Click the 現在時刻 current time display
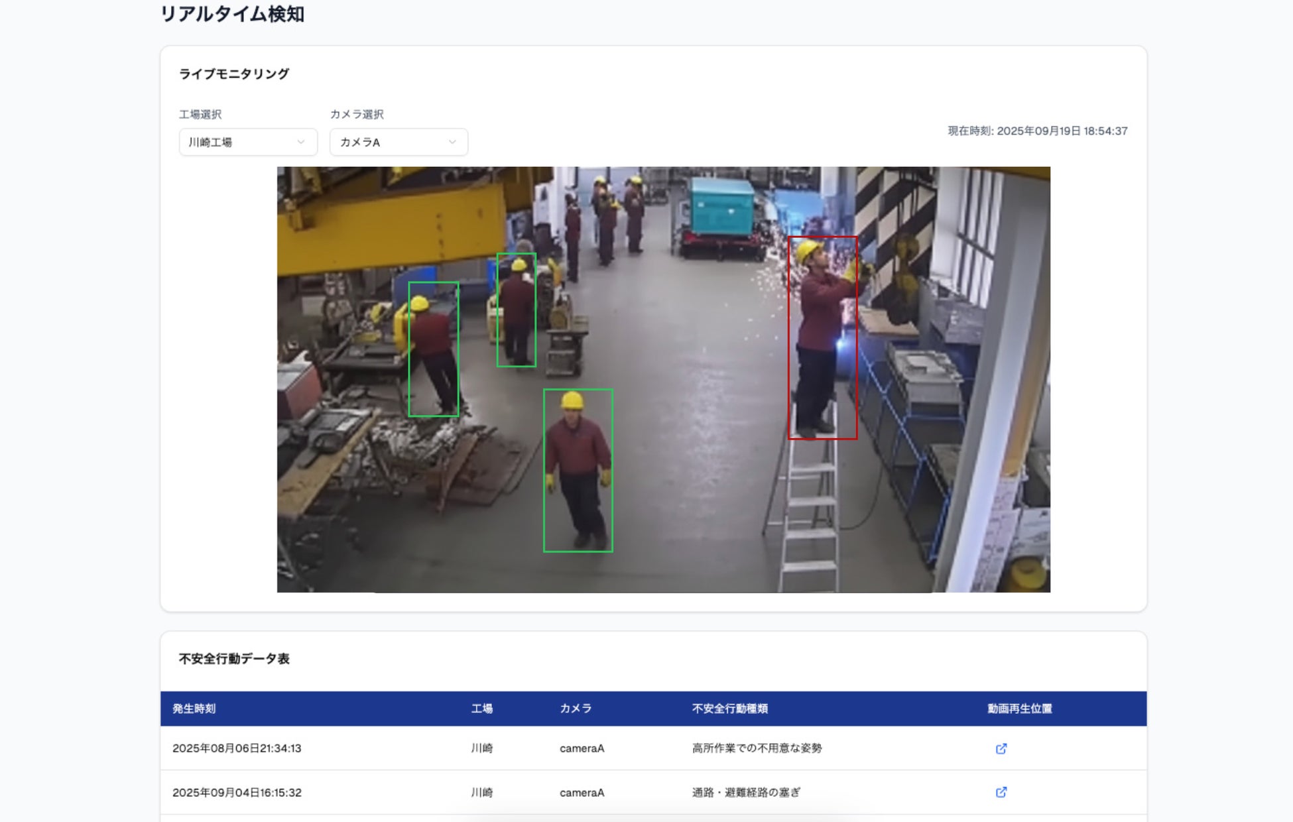The image size is (1293, 822). [x=1037, y=131]
